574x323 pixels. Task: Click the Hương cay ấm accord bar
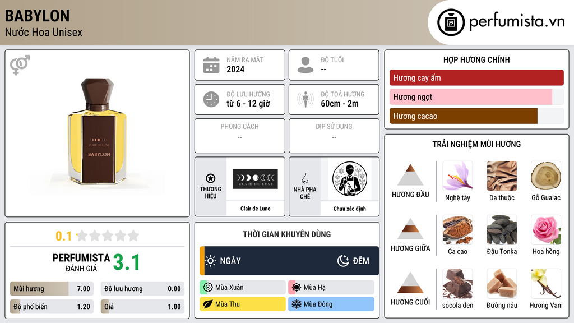coord(476,77)
